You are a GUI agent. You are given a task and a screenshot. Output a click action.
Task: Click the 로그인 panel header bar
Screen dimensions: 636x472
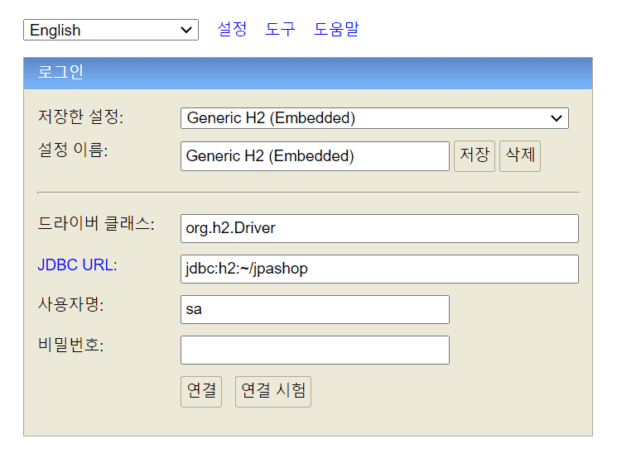click(307, 73)
